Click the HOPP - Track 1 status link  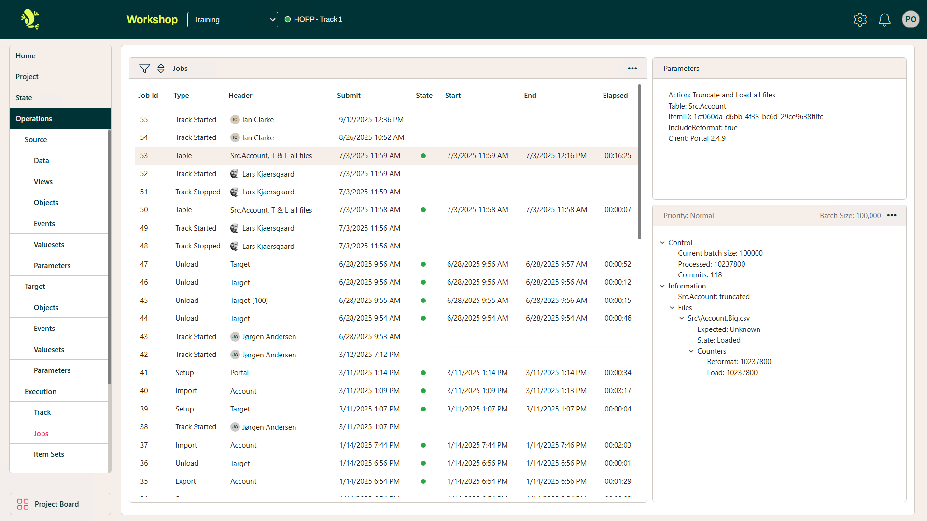pyautogui.click(x=318, y=20)
